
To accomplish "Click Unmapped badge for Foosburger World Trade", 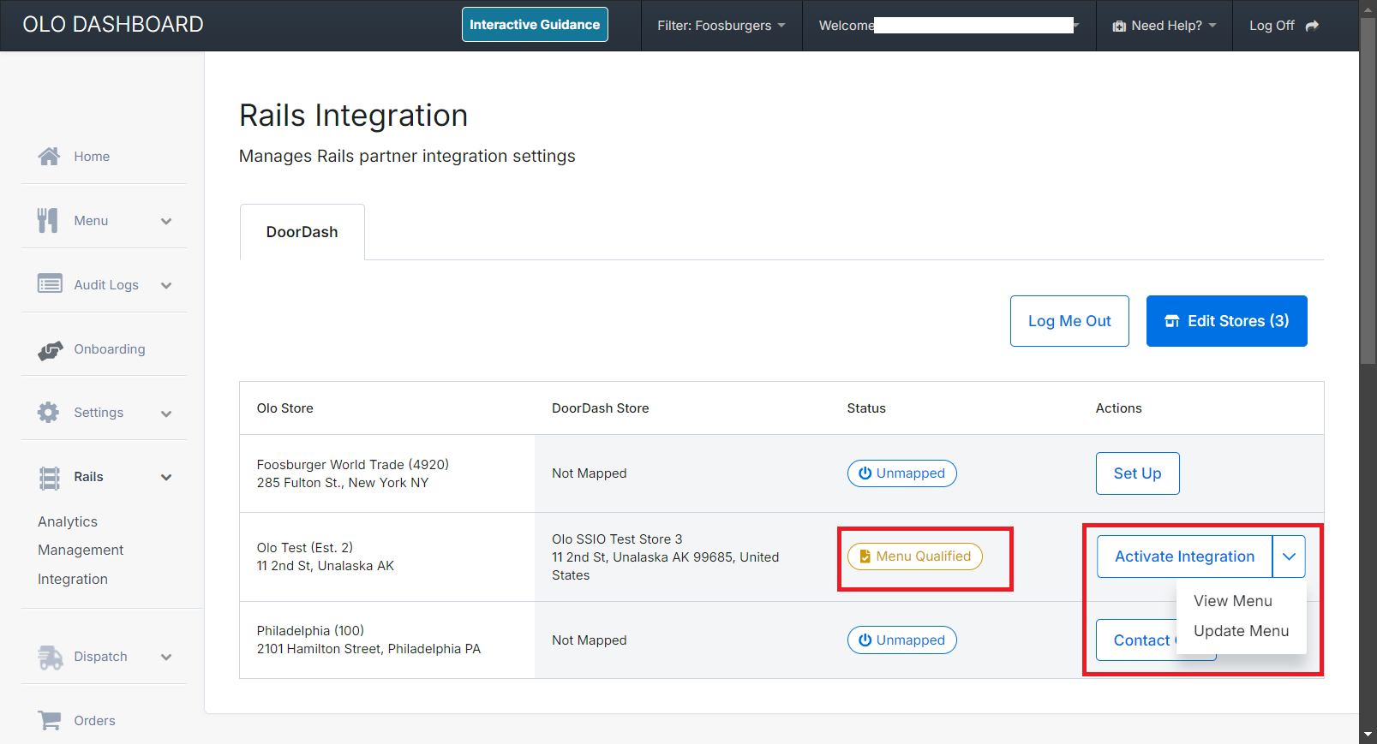I will (x=902, y=473).
